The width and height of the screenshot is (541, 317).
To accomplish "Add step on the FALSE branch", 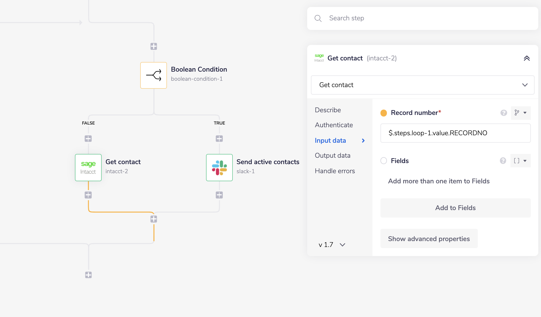I will click(x=88, y=138).
